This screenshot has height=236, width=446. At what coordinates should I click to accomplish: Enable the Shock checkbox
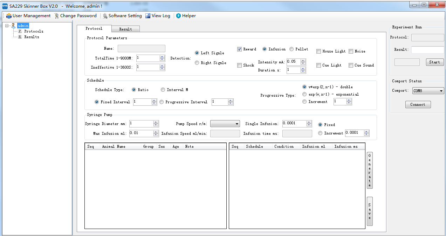tap(239, 65)
